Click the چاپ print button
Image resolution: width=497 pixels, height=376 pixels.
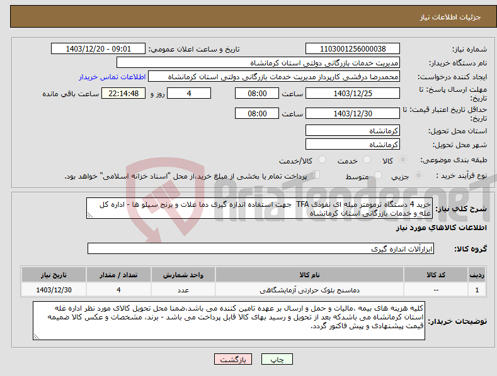pyautogui.click(x=277, y=359)
